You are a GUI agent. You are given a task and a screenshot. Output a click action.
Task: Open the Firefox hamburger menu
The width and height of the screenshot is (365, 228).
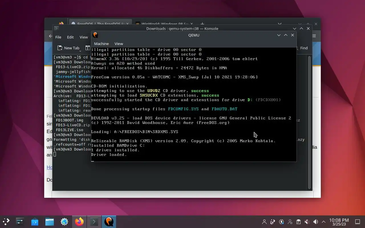tap(314, 36)
